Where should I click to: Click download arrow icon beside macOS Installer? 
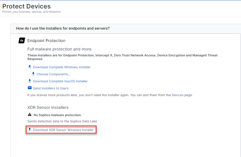point(30,81)
